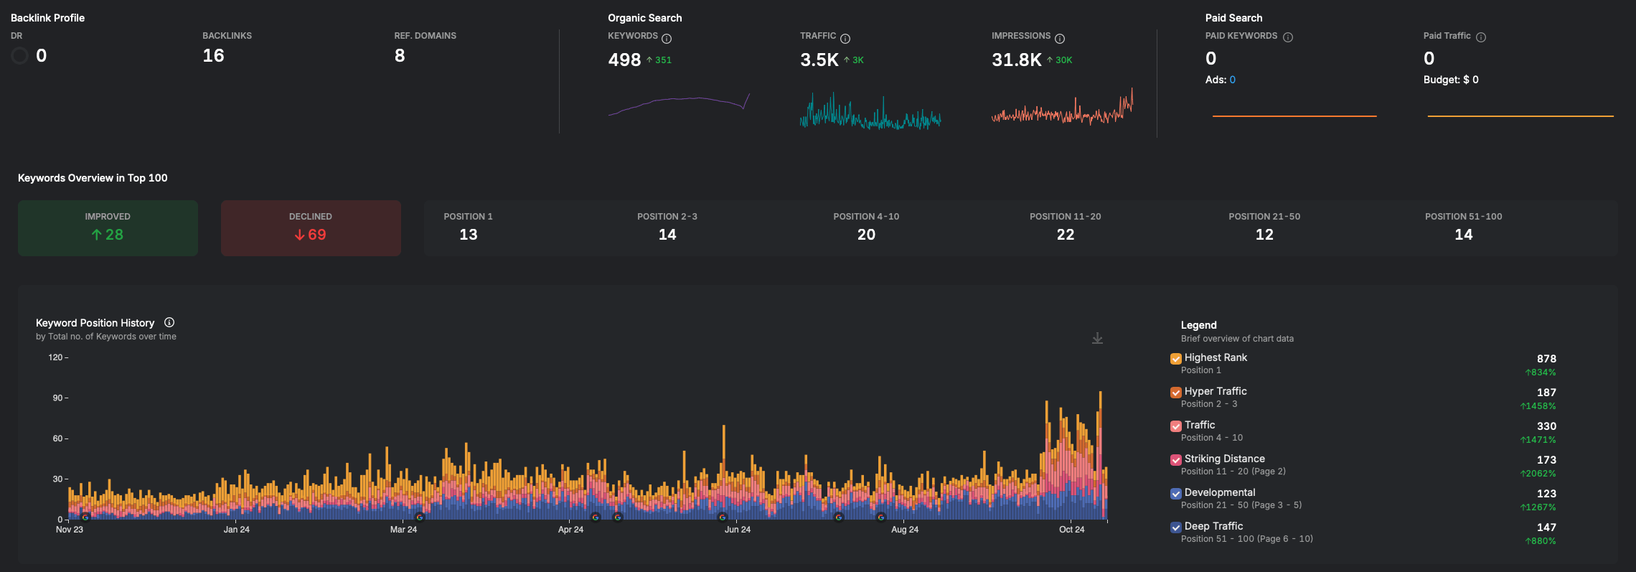Click the Google update marker just left of Aug 24
This screenshot has width=1636, height=572.
[x=881, y=517]
